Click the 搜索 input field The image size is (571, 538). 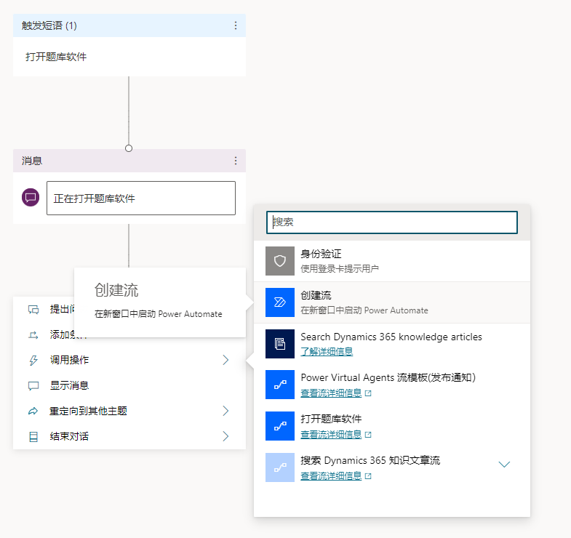click(392, 222)
